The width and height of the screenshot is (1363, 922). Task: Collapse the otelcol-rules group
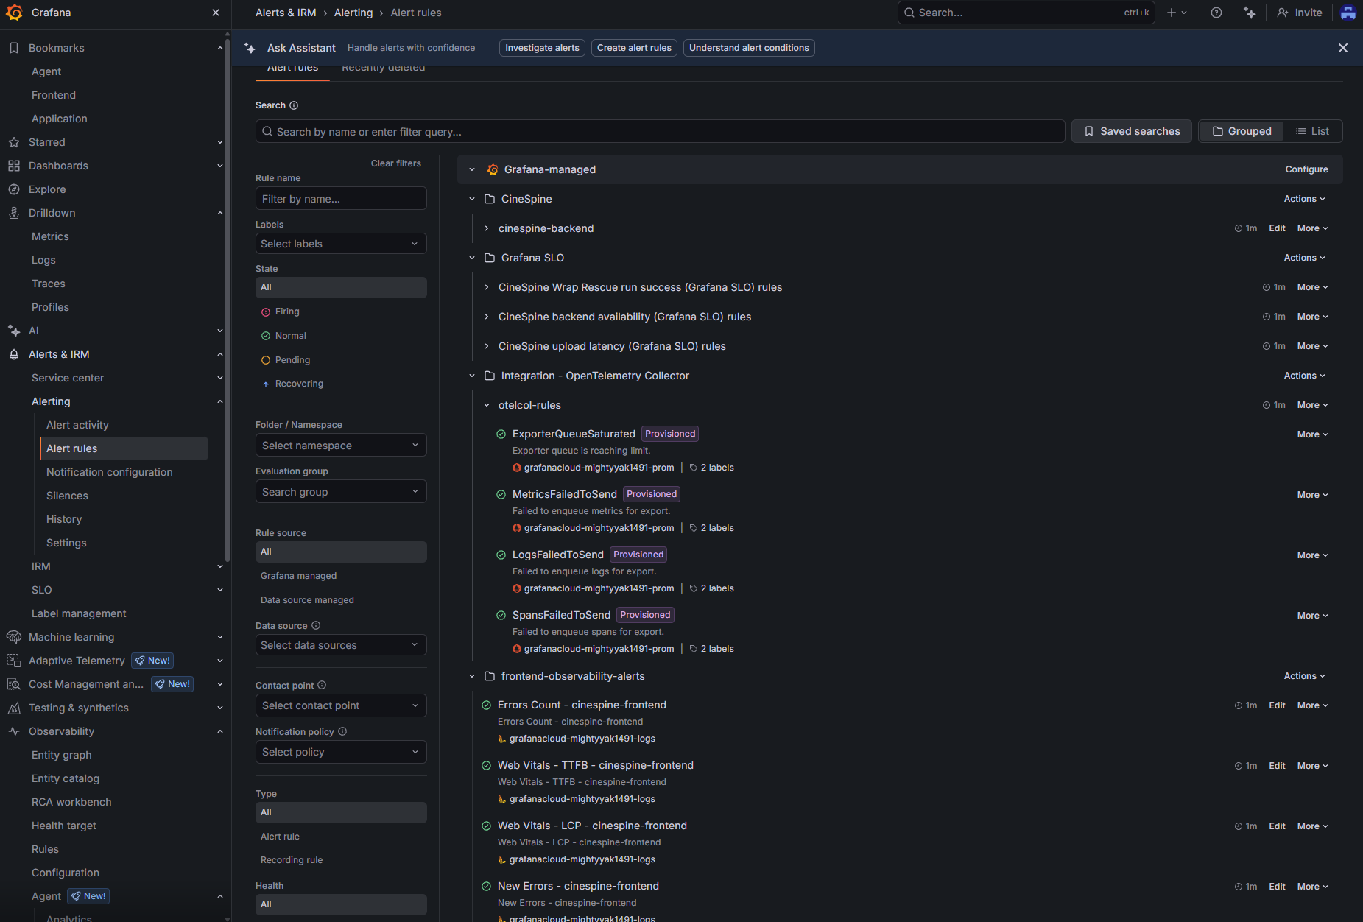(487, 405)
